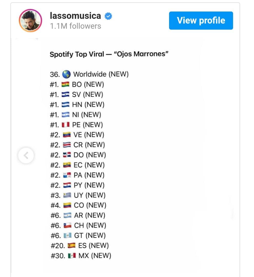This screenshot has height=277, width=254.
Task: Click the Worldwide globe emoji icon
Action: point(66,74)
